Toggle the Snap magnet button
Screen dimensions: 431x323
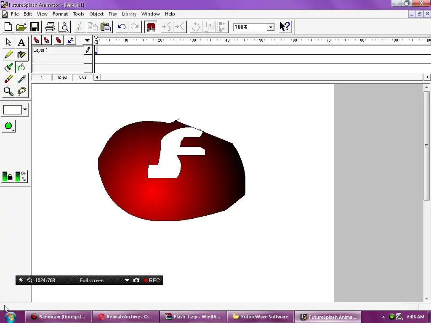151,26
